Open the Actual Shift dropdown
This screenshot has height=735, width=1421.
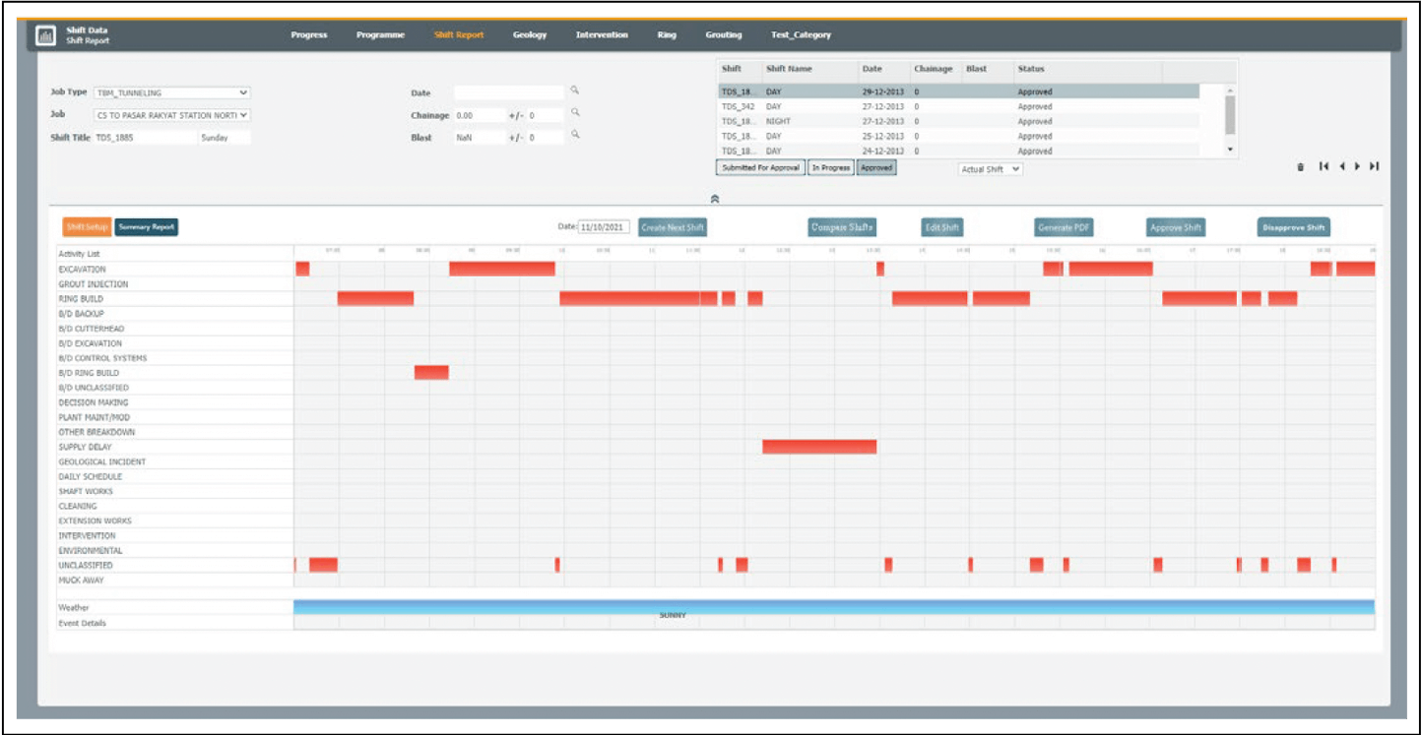click(x=991, y=169)
